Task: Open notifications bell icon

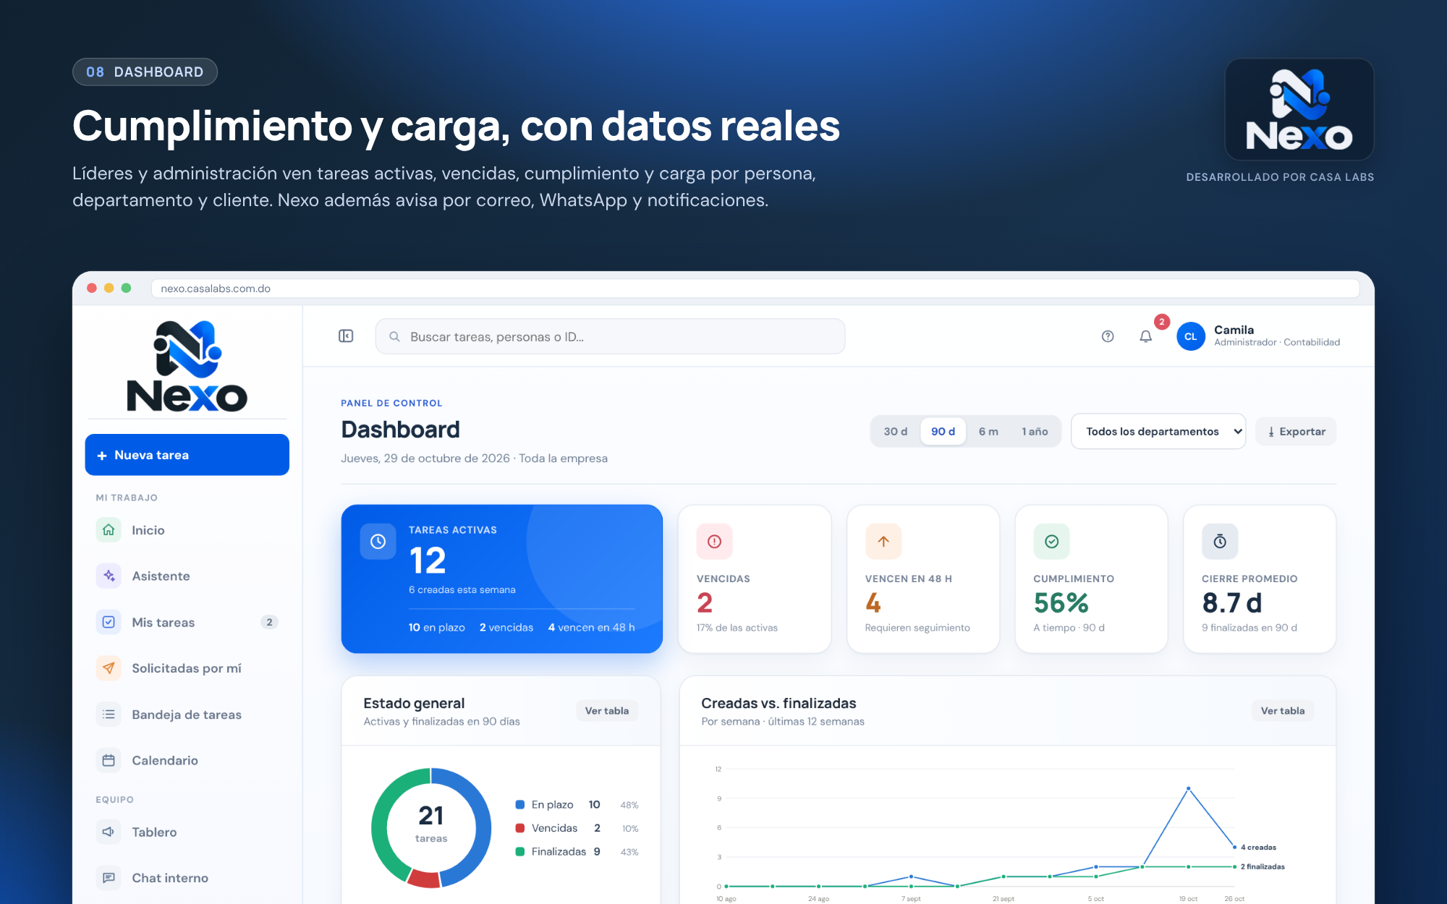Action: tap(1145, 336)
